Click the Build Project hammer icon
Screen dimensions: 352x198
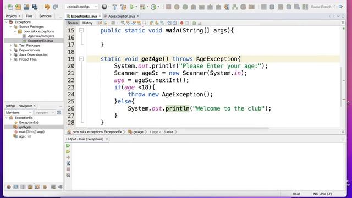115,7
